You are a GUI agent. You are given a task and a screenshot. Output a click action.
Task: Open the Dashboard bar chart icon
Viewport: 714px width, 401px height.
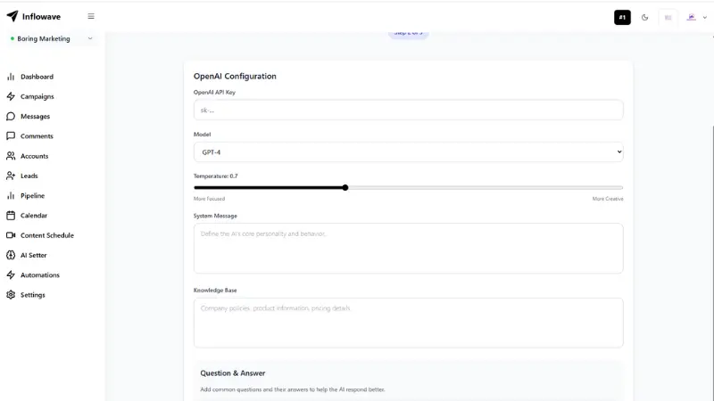pos(11,77)
